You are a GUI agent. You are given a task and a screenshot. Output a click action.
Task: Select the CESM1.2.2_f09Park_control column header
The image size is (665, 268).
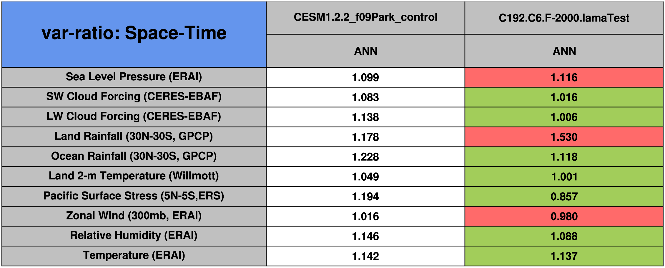(365, 17)
